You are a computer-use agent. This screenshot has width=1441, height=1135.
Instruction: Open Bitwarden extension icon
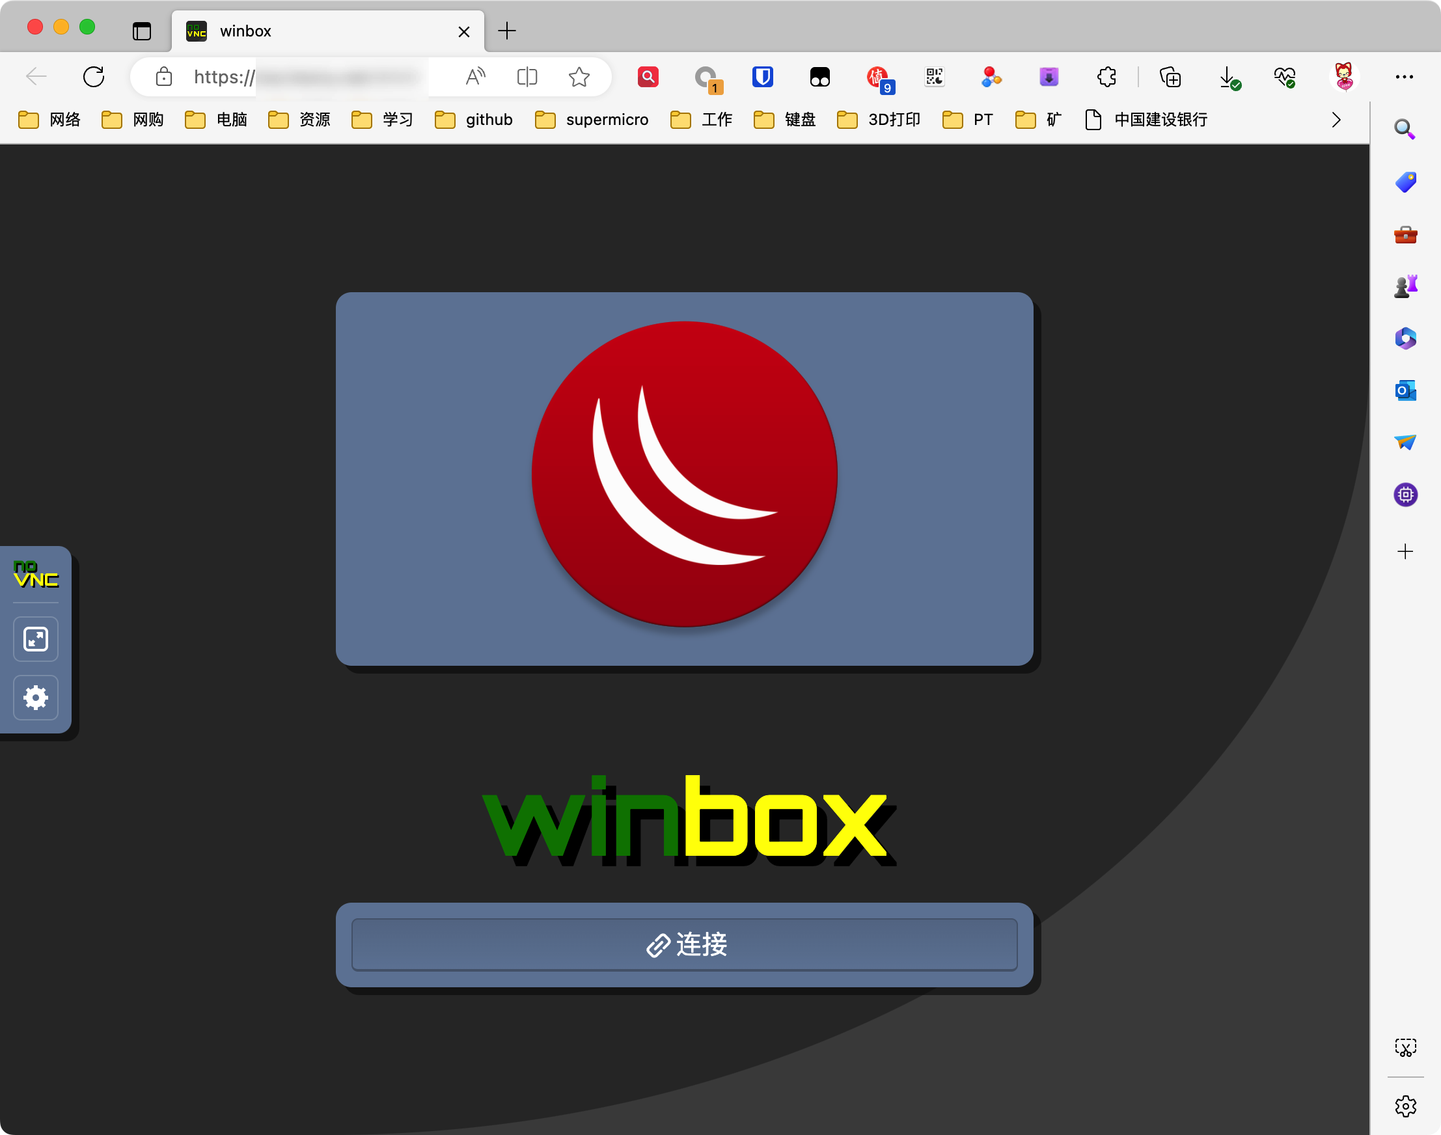762,77
